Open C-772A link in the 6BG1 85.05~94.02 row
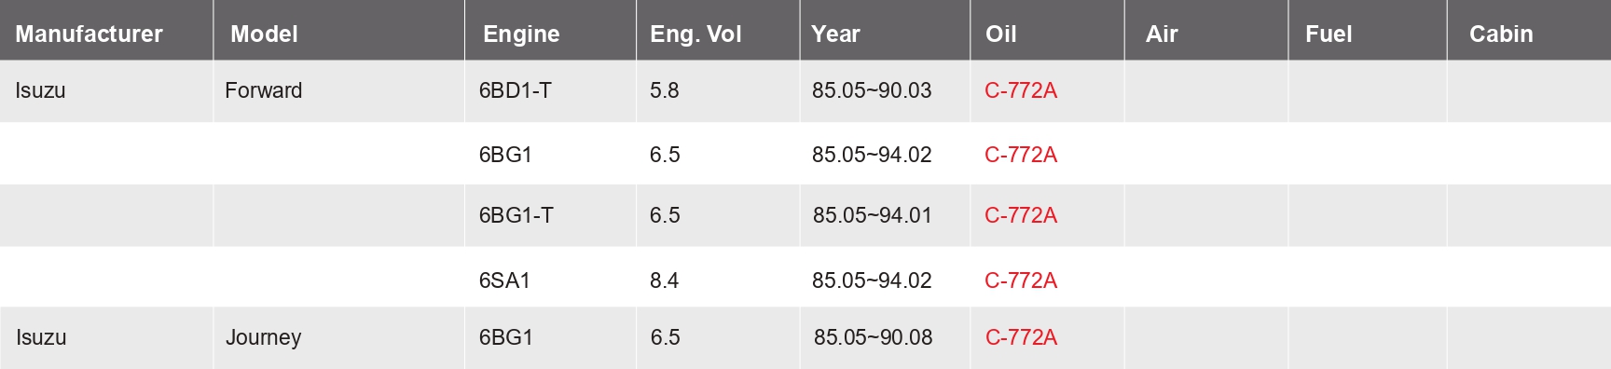The height and width of the screenshot is (369, 1611). click(x=1021, y=155)
